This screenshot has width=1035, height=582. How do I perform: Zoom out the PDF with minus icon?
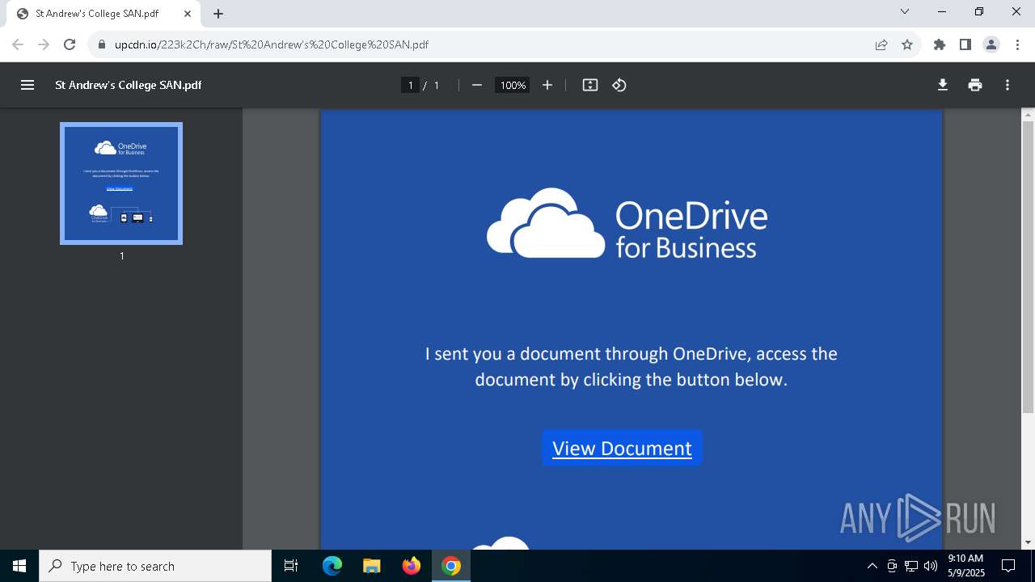tap(477, 85)
